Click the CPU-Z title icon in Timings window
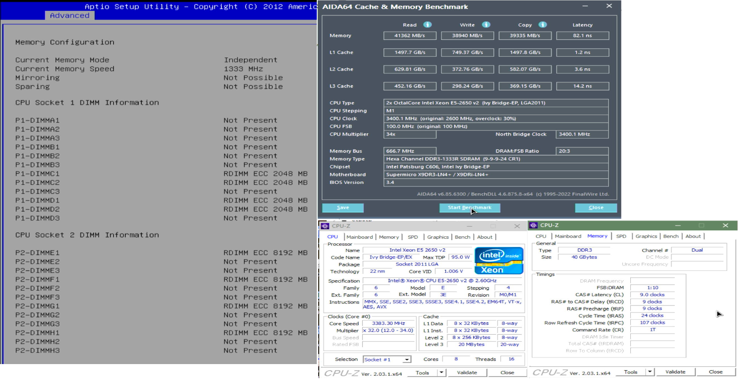738x380 pixels. click(533, 226)
